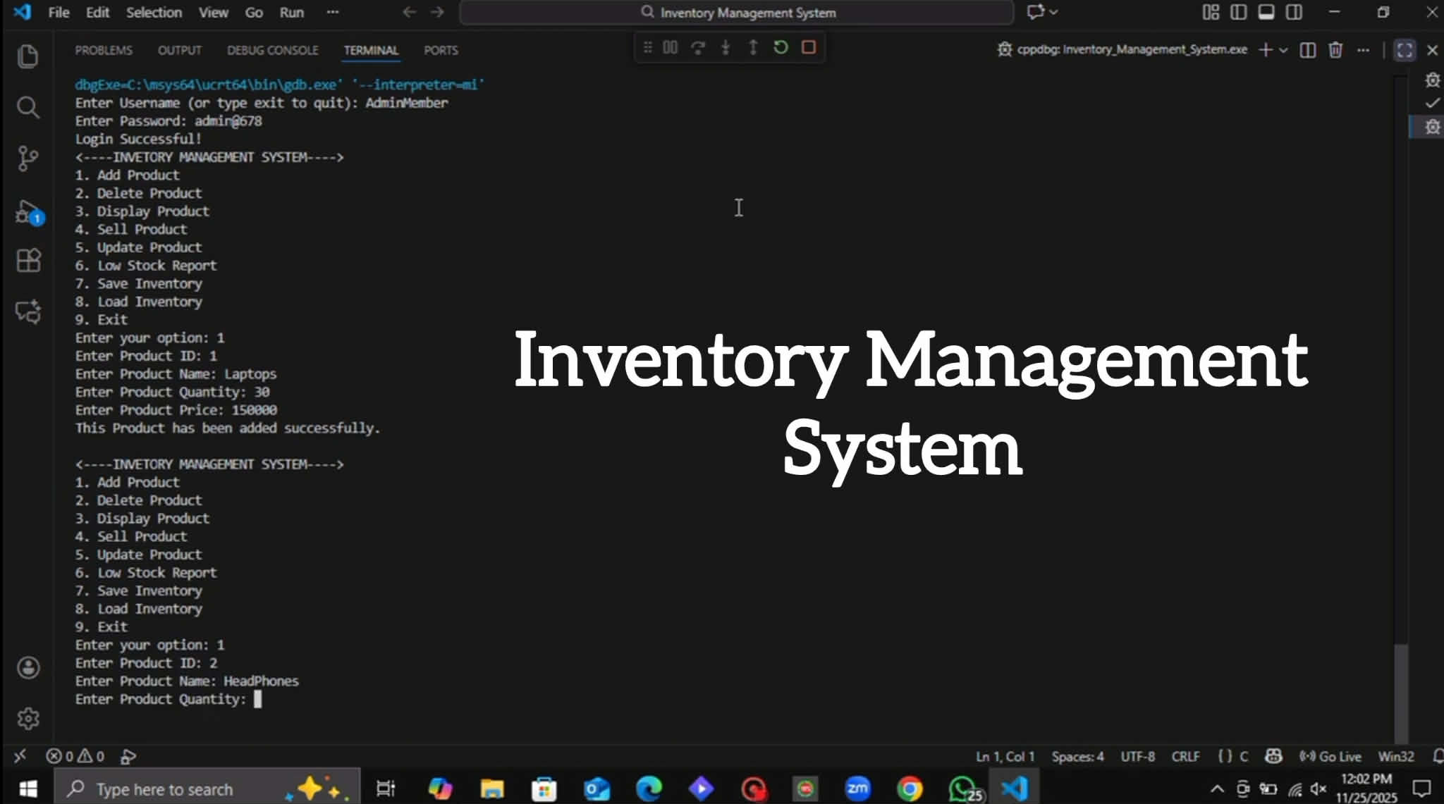This screenshot has height=804, width=1444.
Task: Show hidden system tray icons
Action: [1217, 789]
